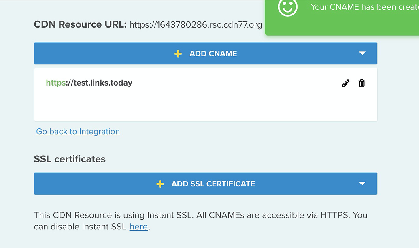The width and height of the screenshot is (419, 248).
Task: Expand the ADD CNAME dropdown arrow
Action: tap(362, 53)
